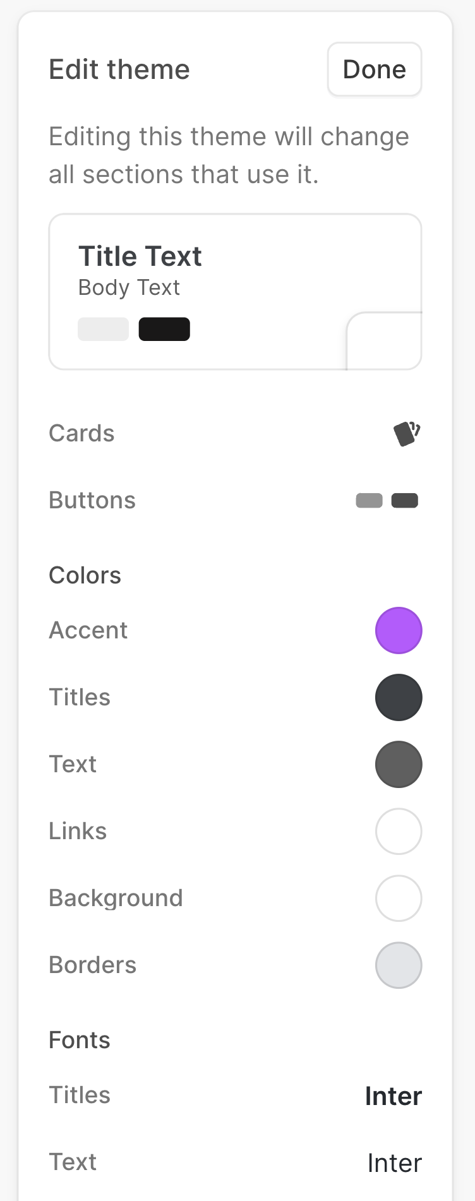Click the Borders color label

click(92, 965)
